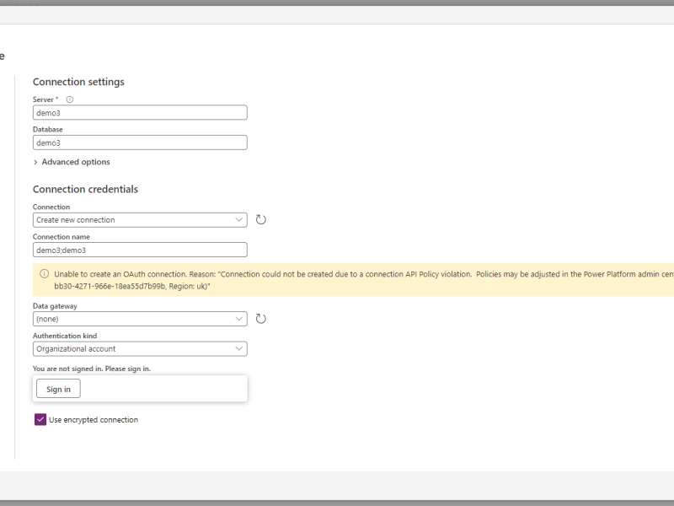Image resolution: width=674 pixels, height=506 pixels.
Task: Click the chevron next to Advanced options
Action: [35, 161]
